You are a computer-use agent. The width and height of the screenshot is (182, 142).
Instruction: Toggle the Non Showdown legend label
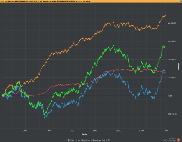pyautogui.click(x=83, y=140)
